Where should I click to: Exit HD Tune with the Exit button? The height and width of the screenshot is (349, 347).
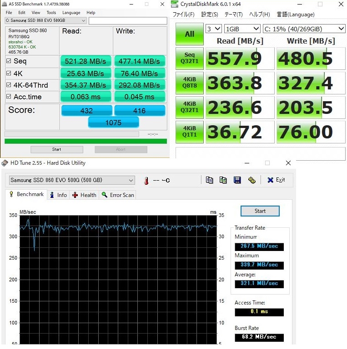(x=277, y=180)
